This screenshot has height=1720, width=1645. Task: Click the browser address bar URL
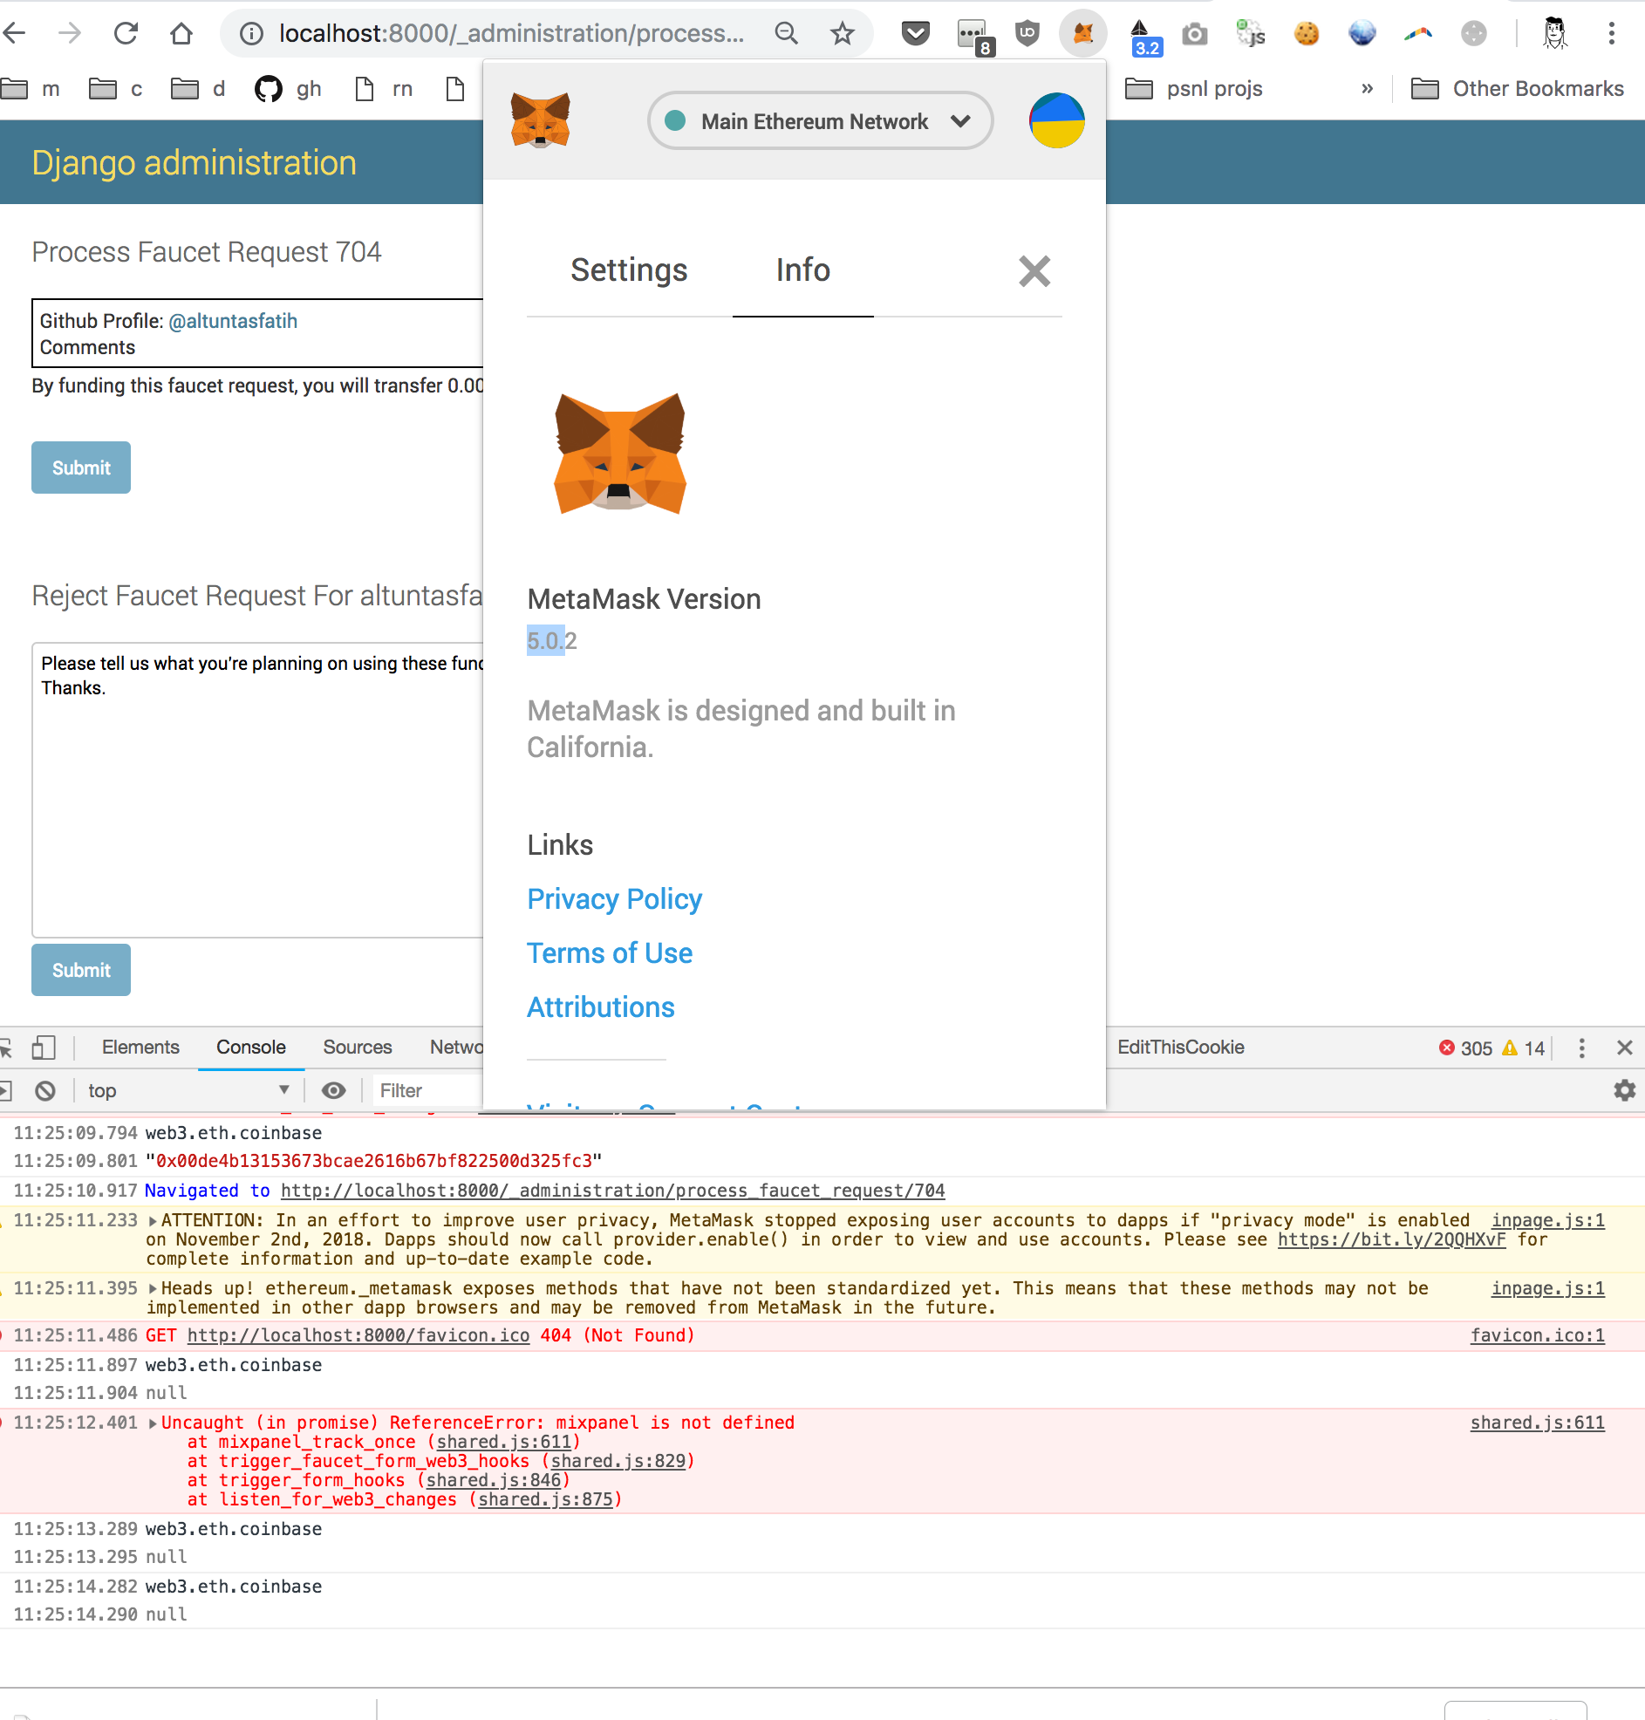[x=511, y=33]
